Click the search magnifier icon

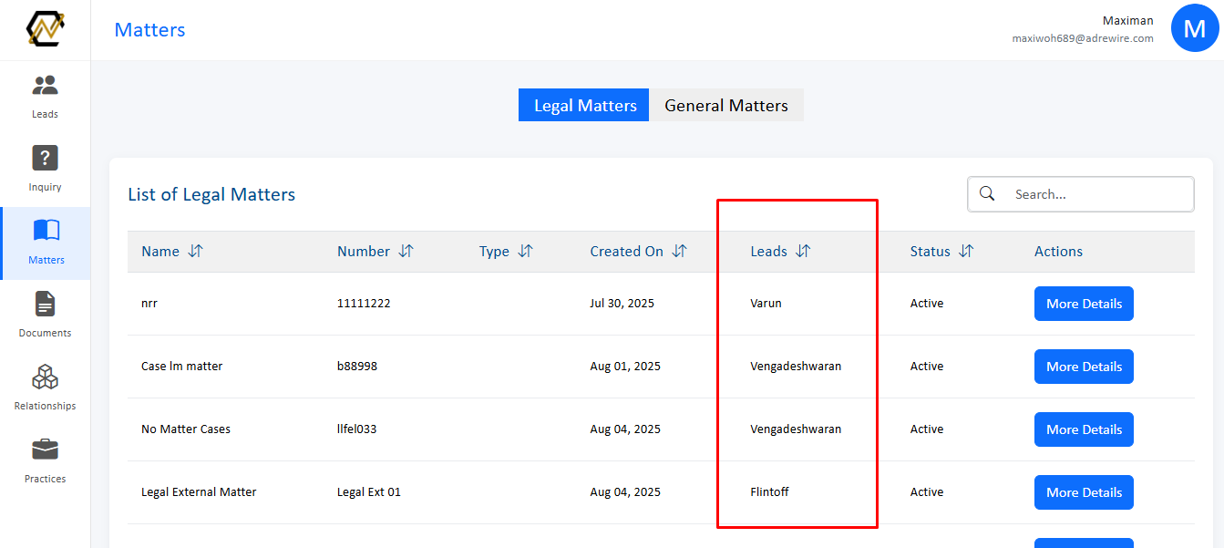click(987, 193)
